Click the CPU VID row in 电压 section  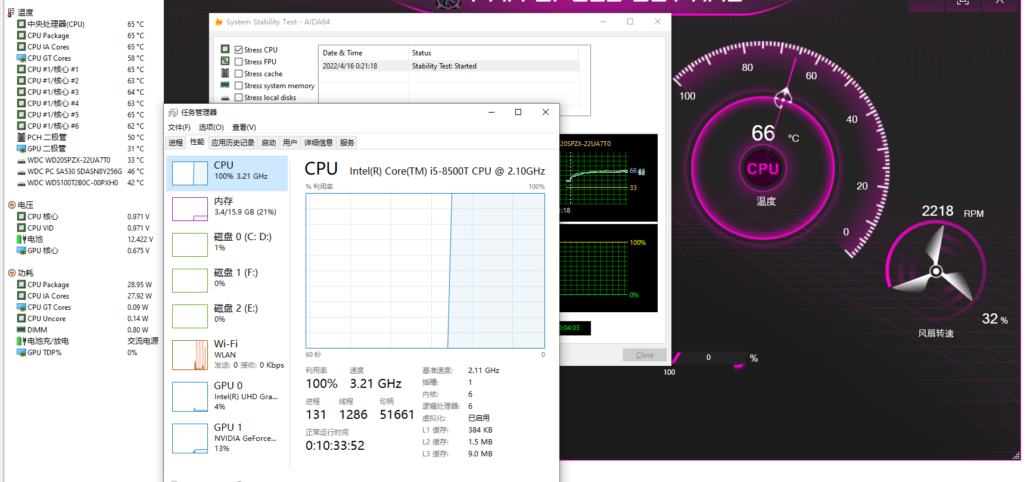[x=83, y=228]
